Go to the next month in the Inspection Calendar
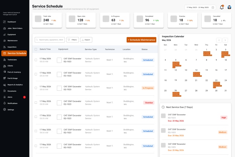Screen dimensions: 235x157 tap(225, 40)
